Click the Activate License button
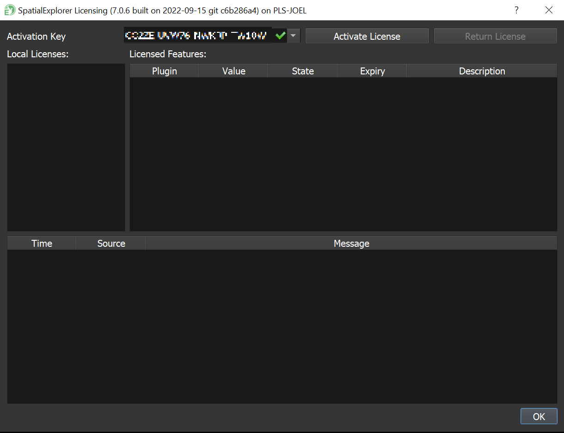Screen dimensions: 564x433 pos(367,36)
